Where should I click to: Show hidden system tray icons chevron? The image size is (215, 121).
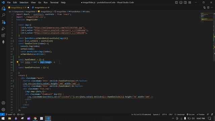tap(173, 118)
